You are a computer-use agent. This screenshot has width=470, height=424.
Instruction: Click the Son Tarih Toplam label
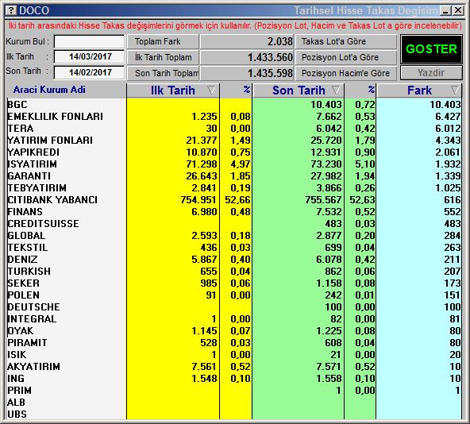163,73
